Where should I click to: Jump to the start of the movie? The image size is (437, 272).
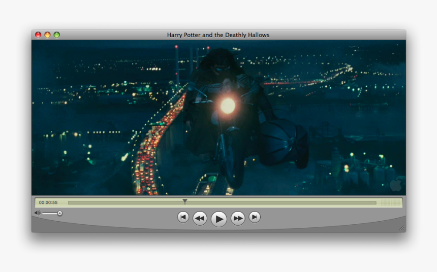click(183, 217)
